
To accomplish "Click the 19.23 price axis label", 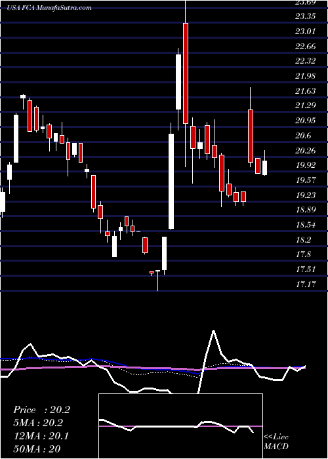I will [305, 195].
